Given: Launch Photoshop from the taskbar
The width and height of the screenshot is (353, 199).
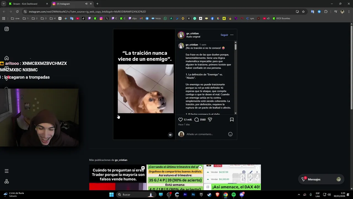Looking at the screenshot, I should (x=193, y=195).
